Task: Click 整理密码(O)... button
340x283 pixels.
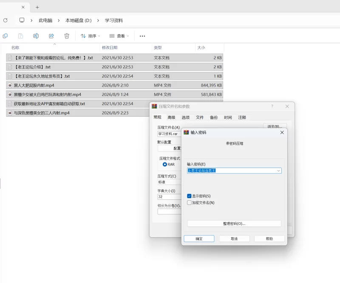Action: tap(234, 224)
